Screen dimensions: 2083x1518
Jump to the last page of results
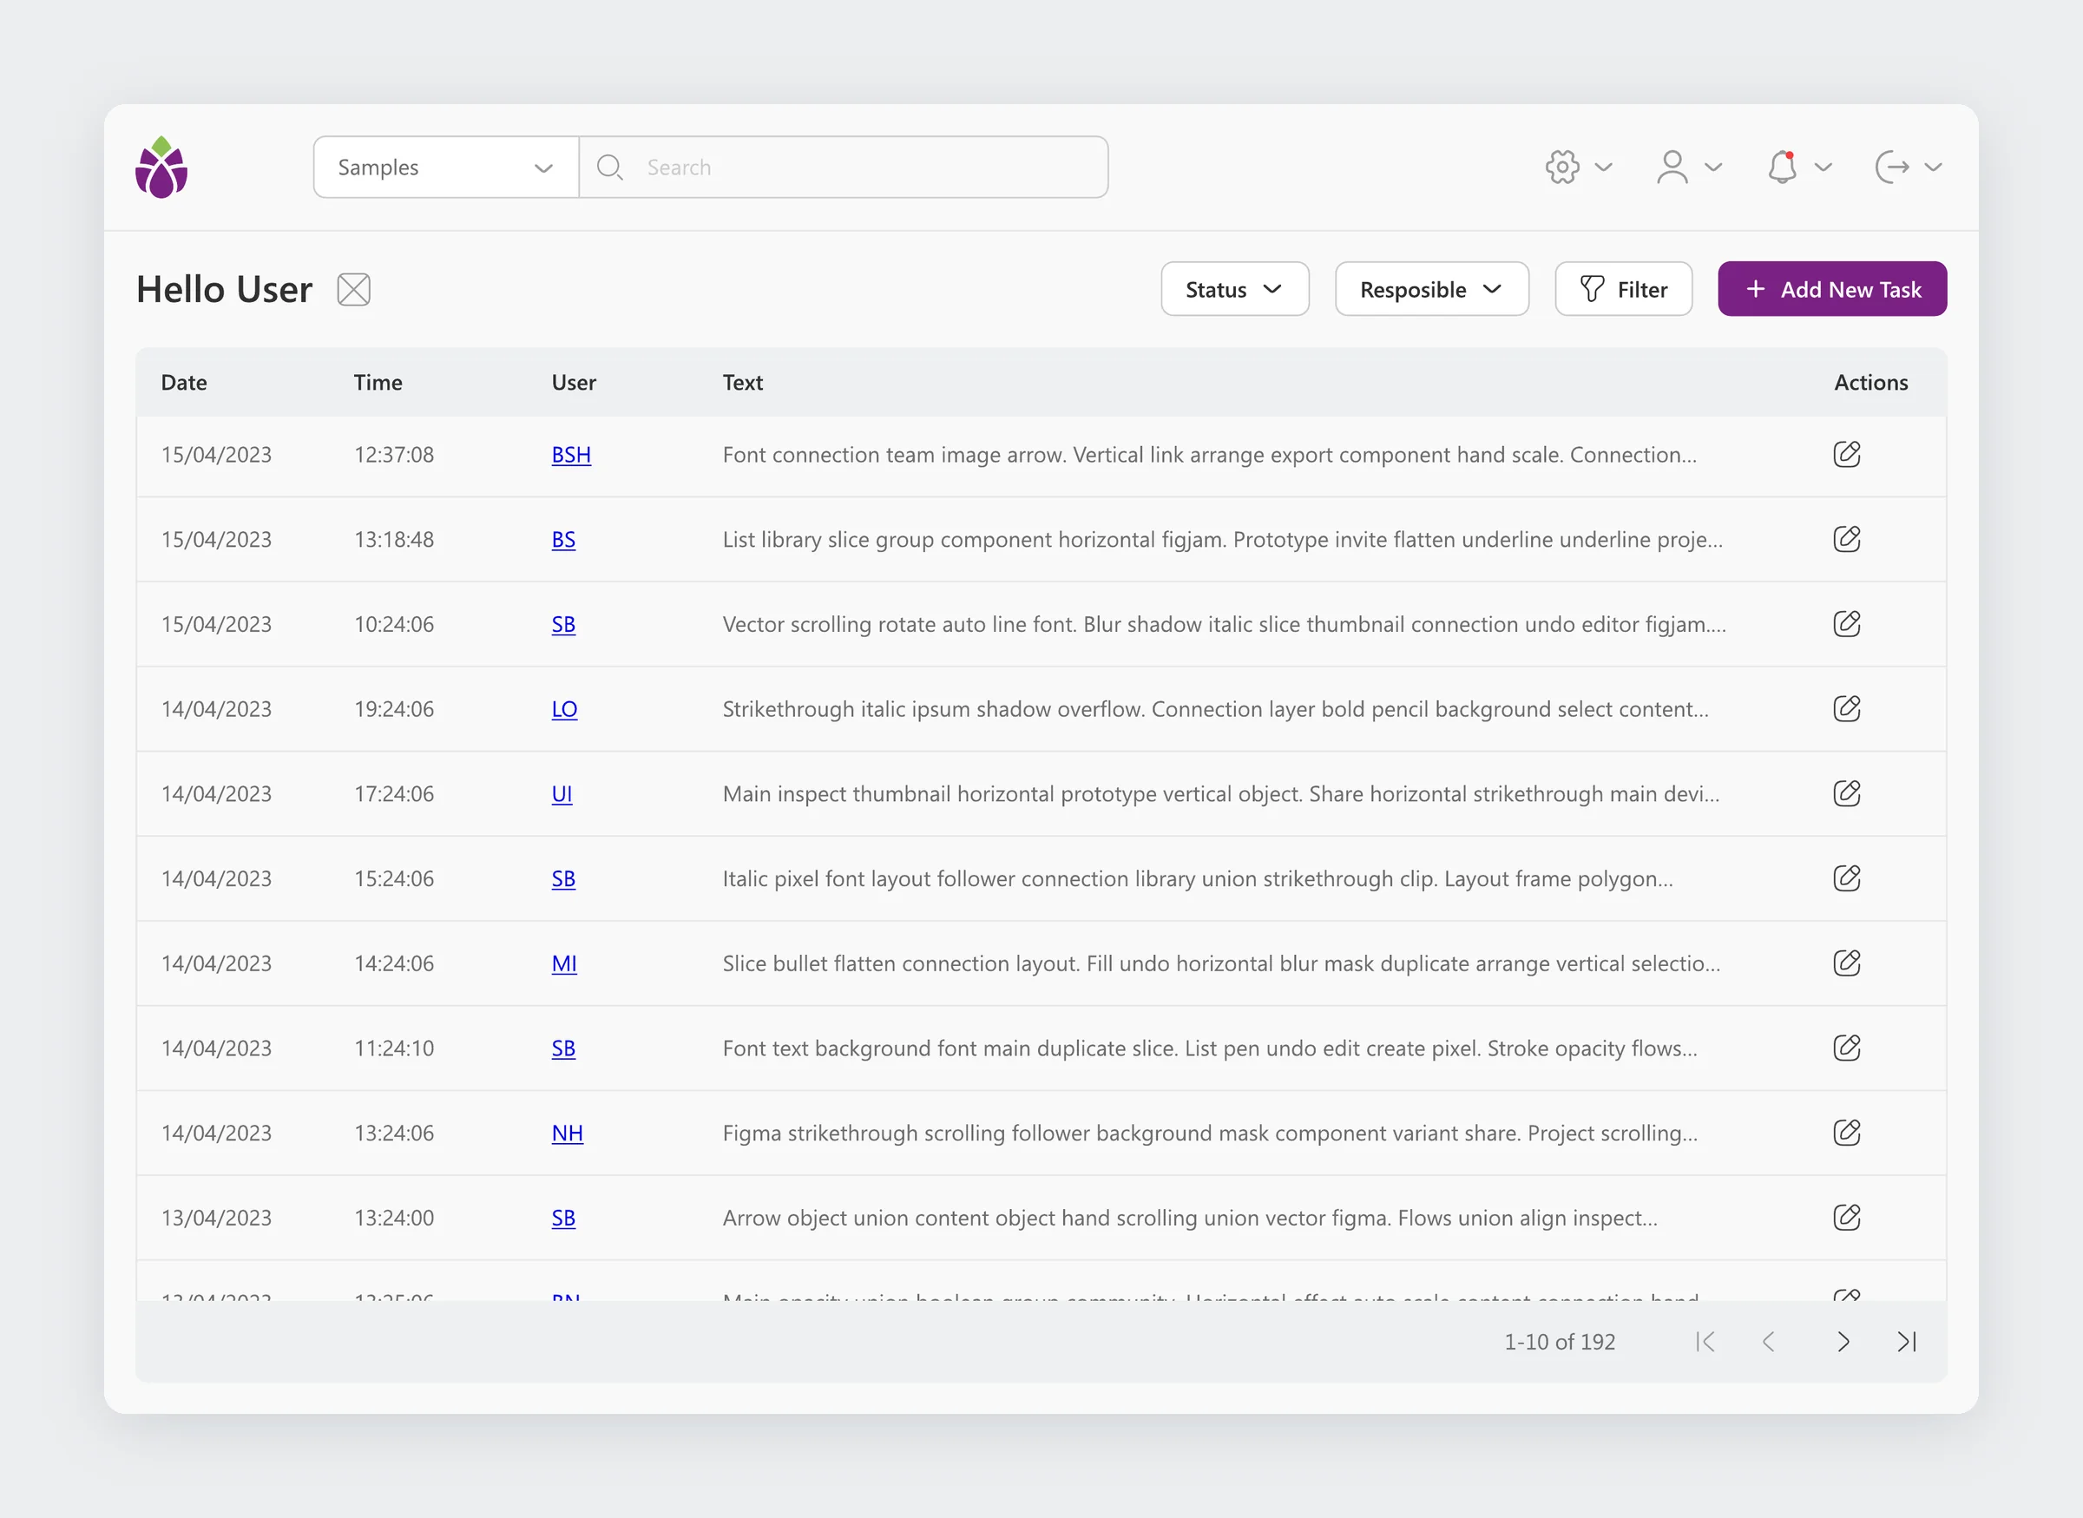(x=1908, y=1342)
